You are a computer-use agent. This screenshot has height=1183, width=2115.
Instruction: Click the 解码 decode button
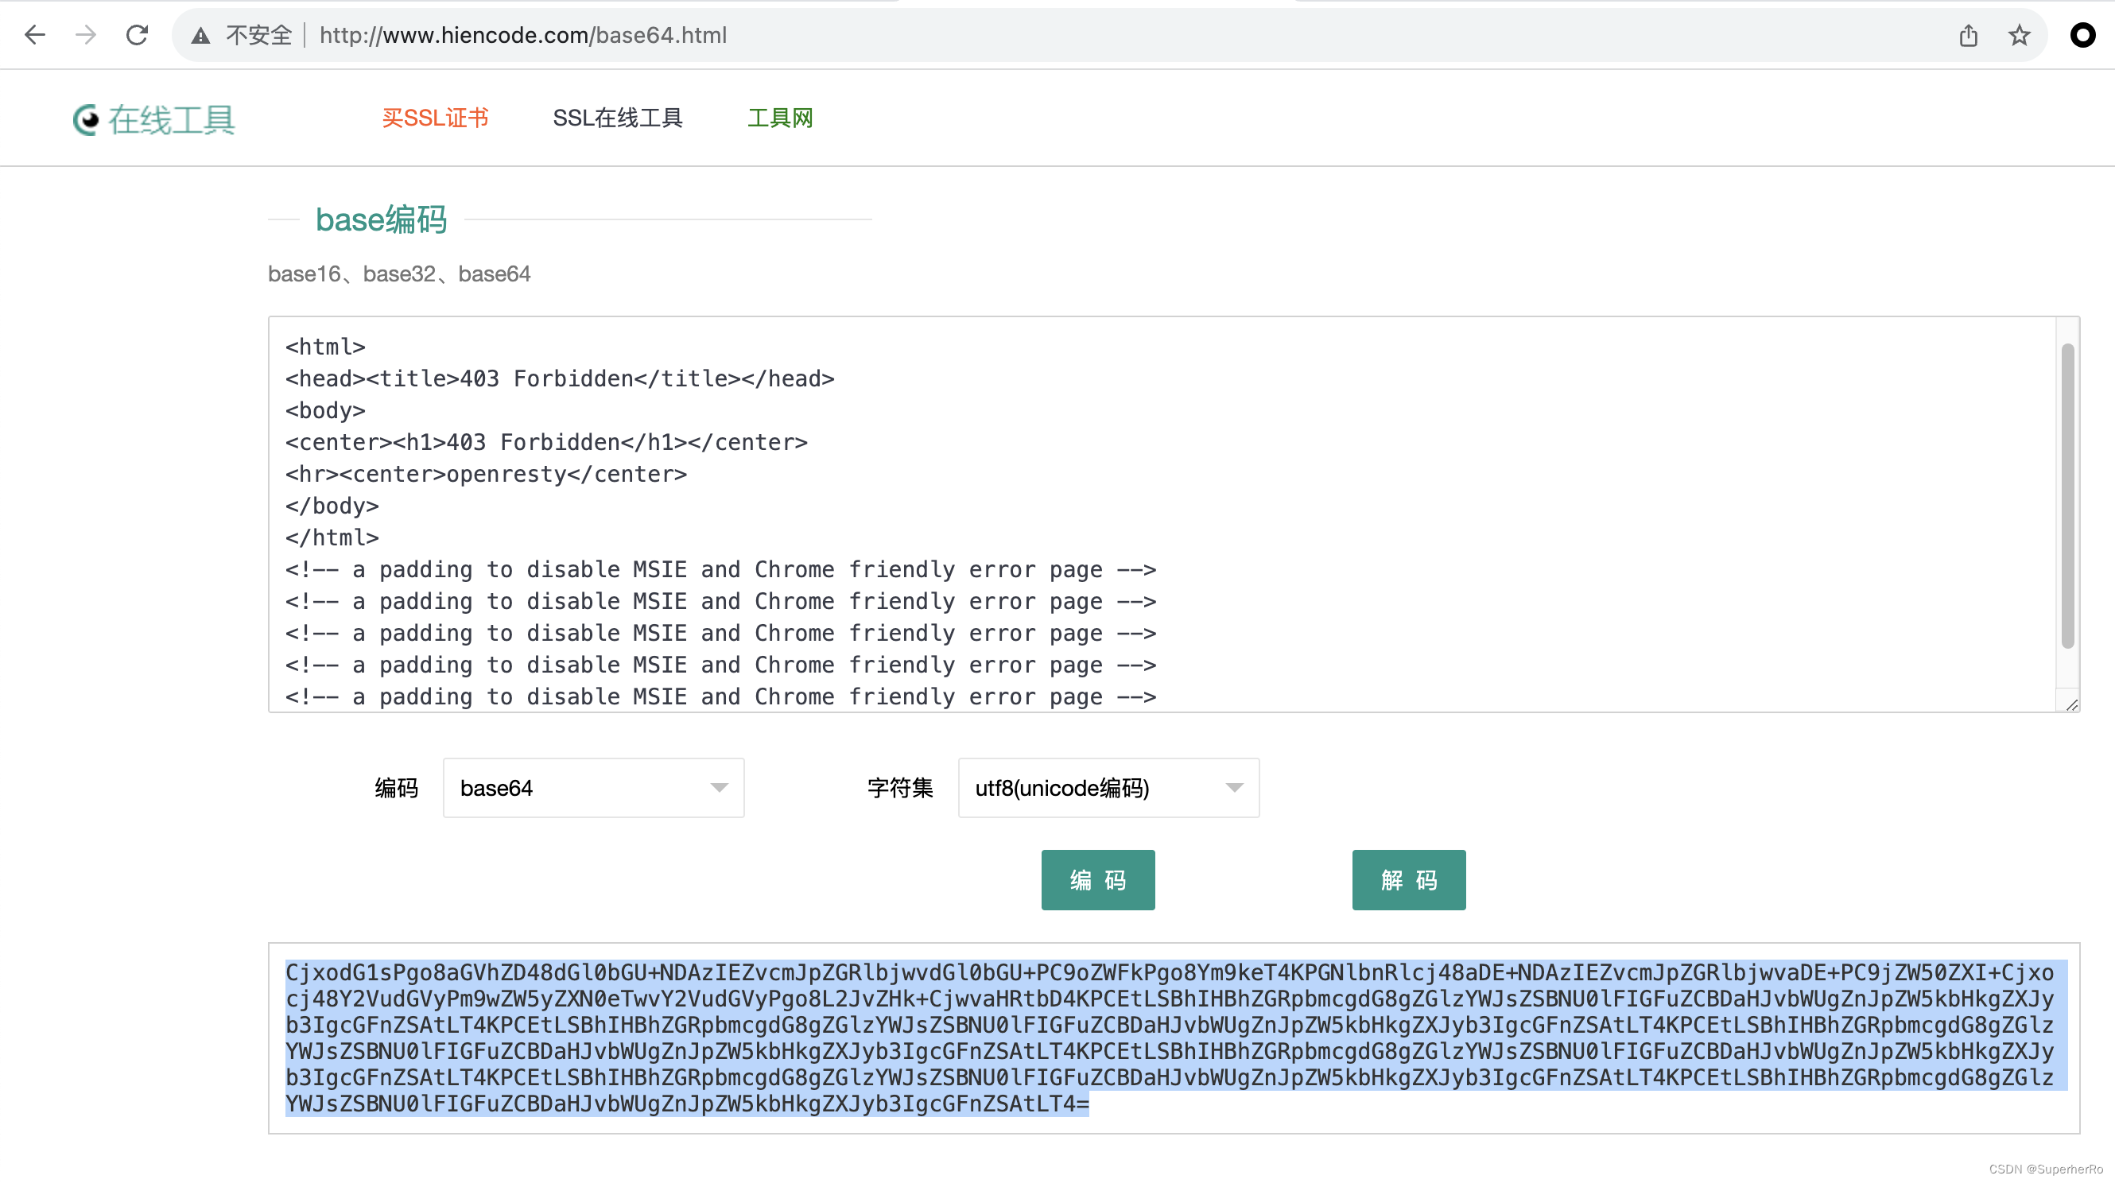[x=1408, y=879]
